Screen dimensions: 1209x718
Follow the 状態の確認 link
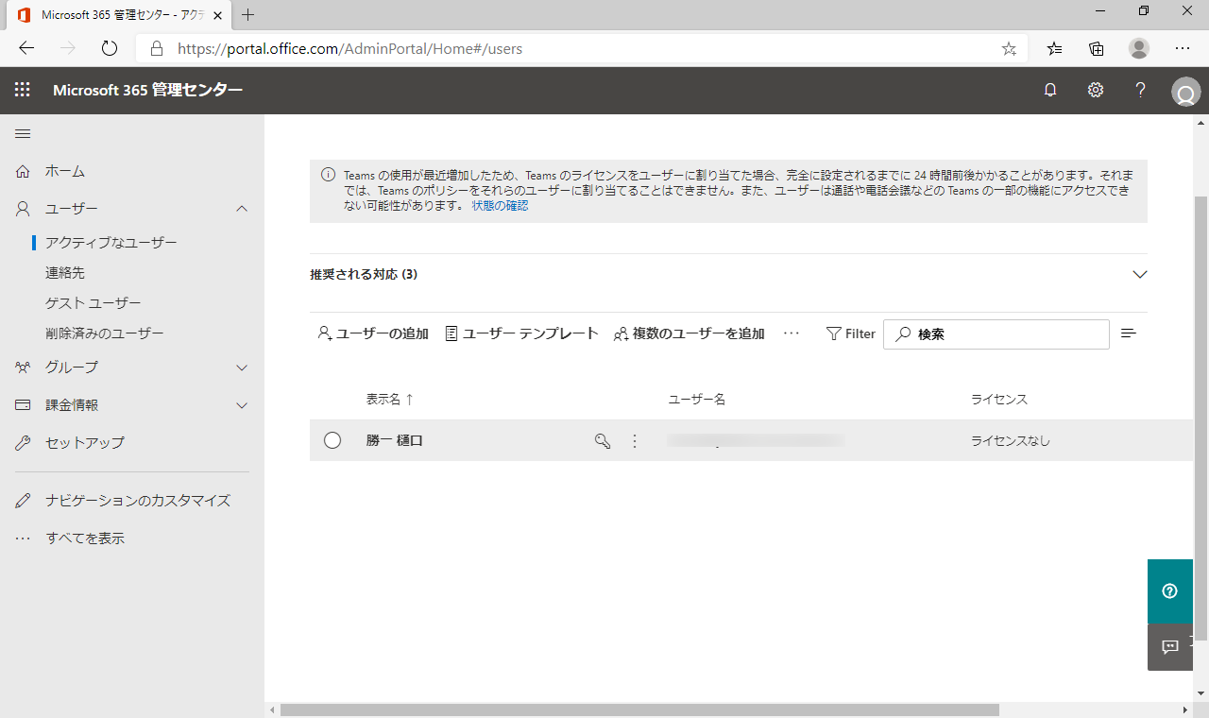click(x=500, y=205)
